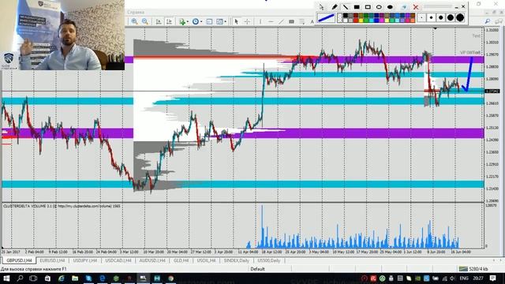
Task: Click the green plus add-indicator icon
Action: point(182,21)
